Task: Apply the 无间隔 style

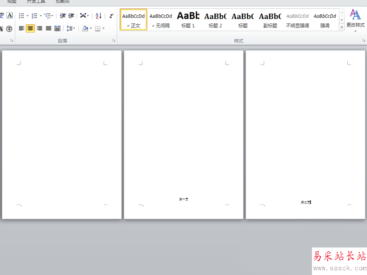Action: point(161,20)
